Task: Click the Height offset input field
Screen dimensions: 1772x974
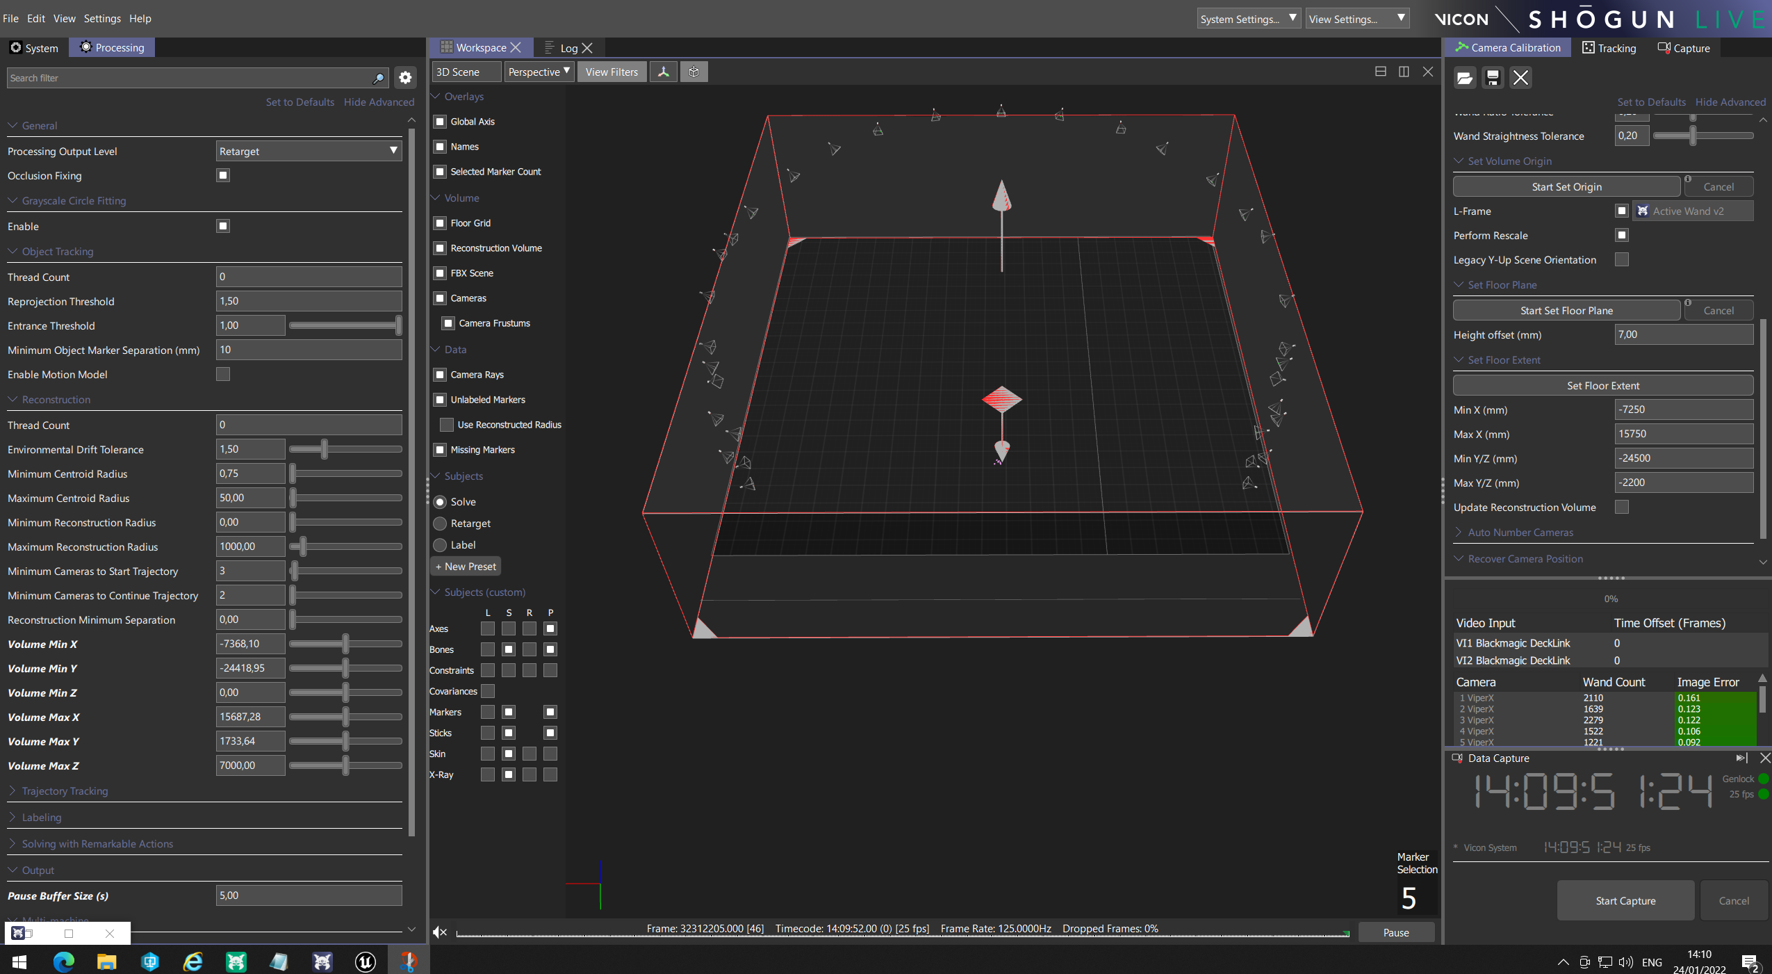Action: click(1682, 334)
